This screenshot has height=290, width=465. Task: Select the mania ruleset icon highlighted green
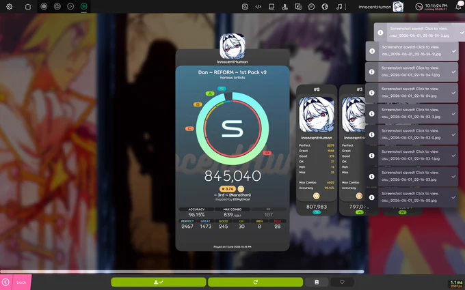pyautogui.click(x=84, y=6)
